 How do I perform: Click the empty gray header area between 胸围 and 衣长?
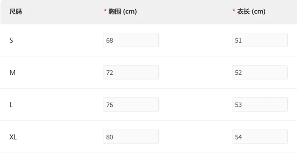point(185,11)
